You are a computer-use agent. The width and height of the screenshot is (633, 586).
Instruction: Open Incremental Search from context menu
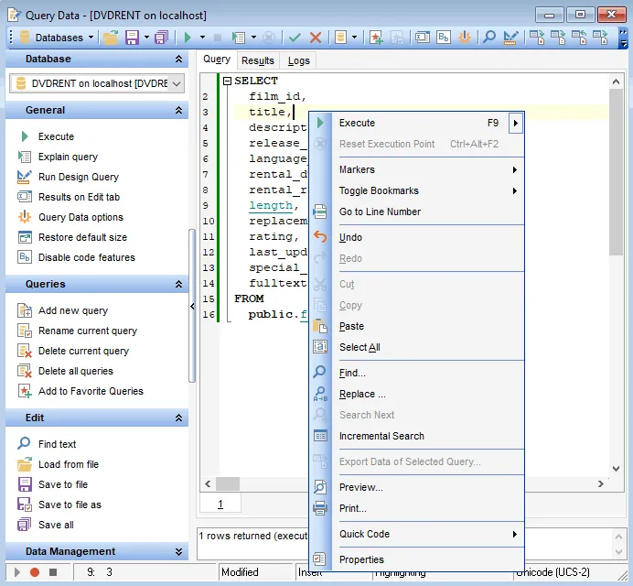(381, 436)
